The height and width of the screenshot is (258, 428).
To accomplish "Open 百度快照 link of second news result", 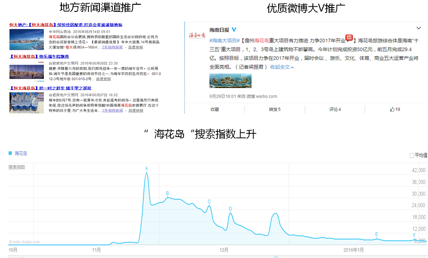I will coord(104,79).
